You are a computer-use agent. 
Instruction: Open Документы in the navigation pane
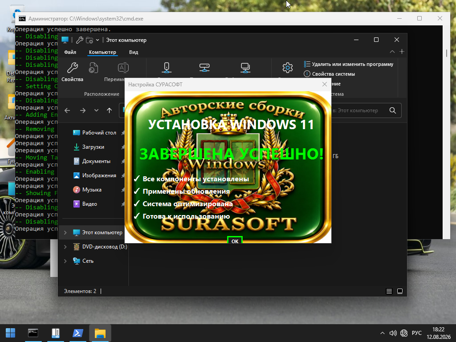[92, 161]
